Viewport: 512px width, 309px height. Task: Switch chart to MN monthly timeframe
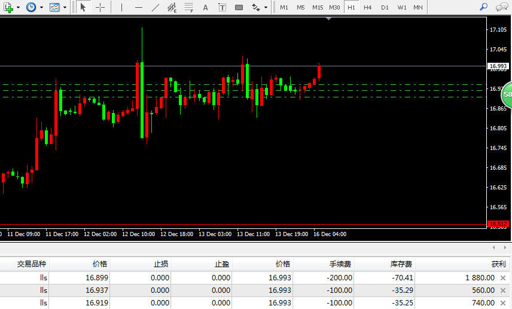(x=418, y=7)
